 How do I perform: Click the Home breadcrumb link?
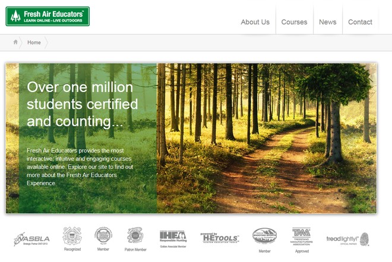[34, 43]
